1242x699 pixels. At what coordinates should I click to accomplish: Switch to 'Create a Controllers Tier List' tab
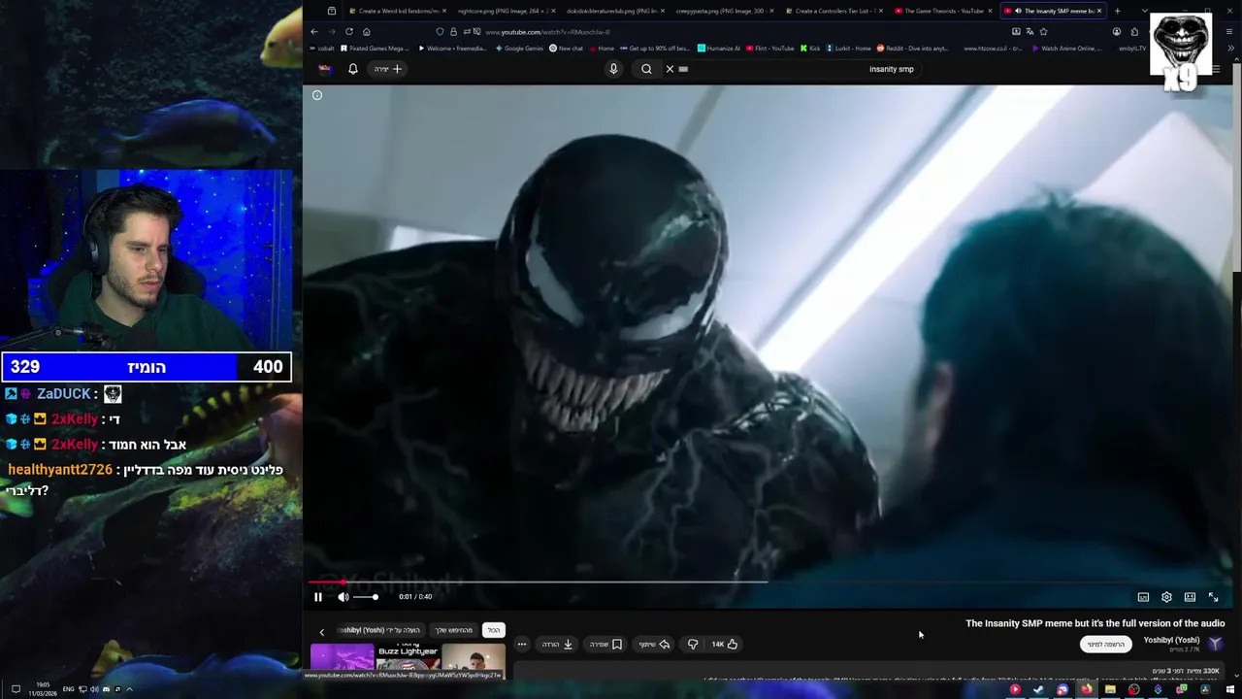click(831, 11)
